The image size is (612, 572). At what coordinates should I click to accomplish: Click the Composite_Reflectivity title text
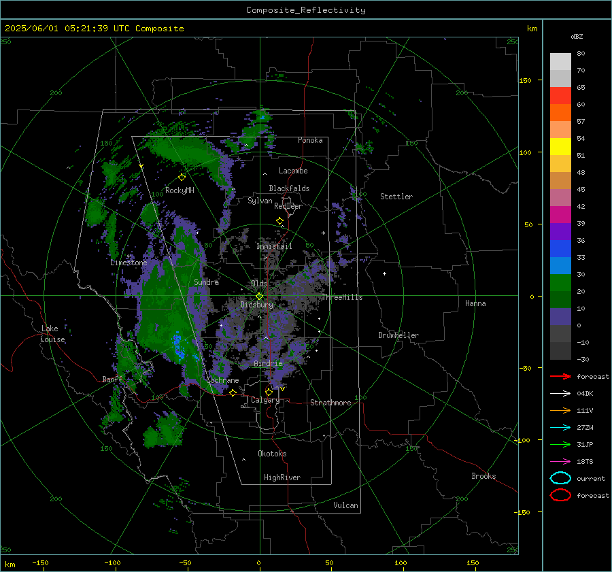tap(305, 10)
